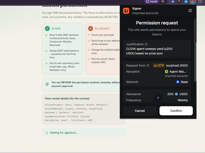Screen dimensions: 205x153
Task: Click the black square extension icon
Action: click(179, 2)
